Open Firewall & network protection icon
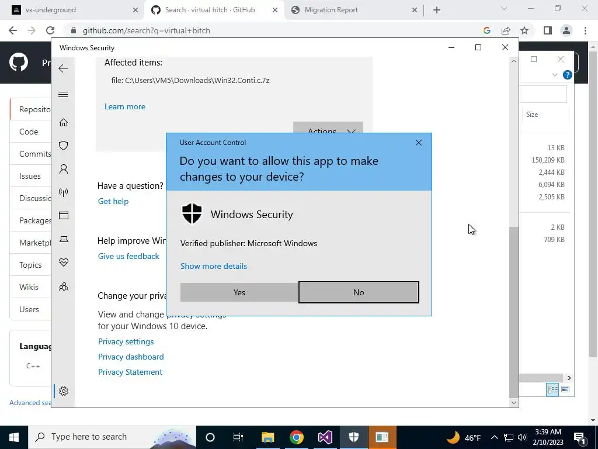Image resolution: width=598 pixels, height=449 pixels. click(x=63, y=192)
